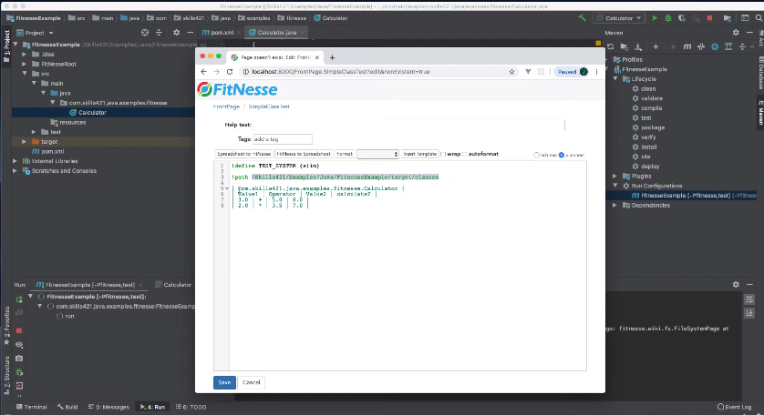Switch to Calculator.java editor tab

(277, 33)
